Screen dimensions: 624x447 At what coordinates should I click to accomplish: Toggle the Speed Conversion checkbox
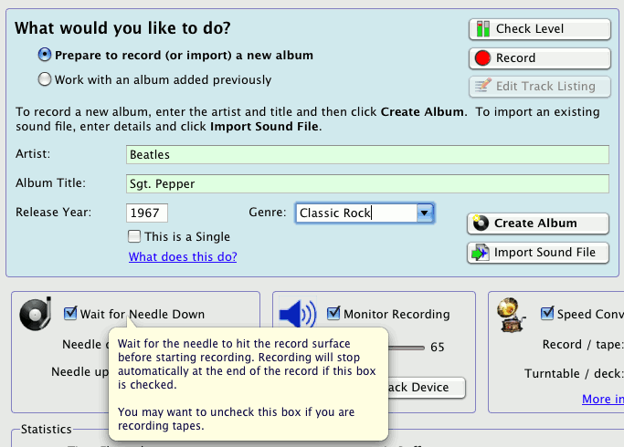[547, 314]
